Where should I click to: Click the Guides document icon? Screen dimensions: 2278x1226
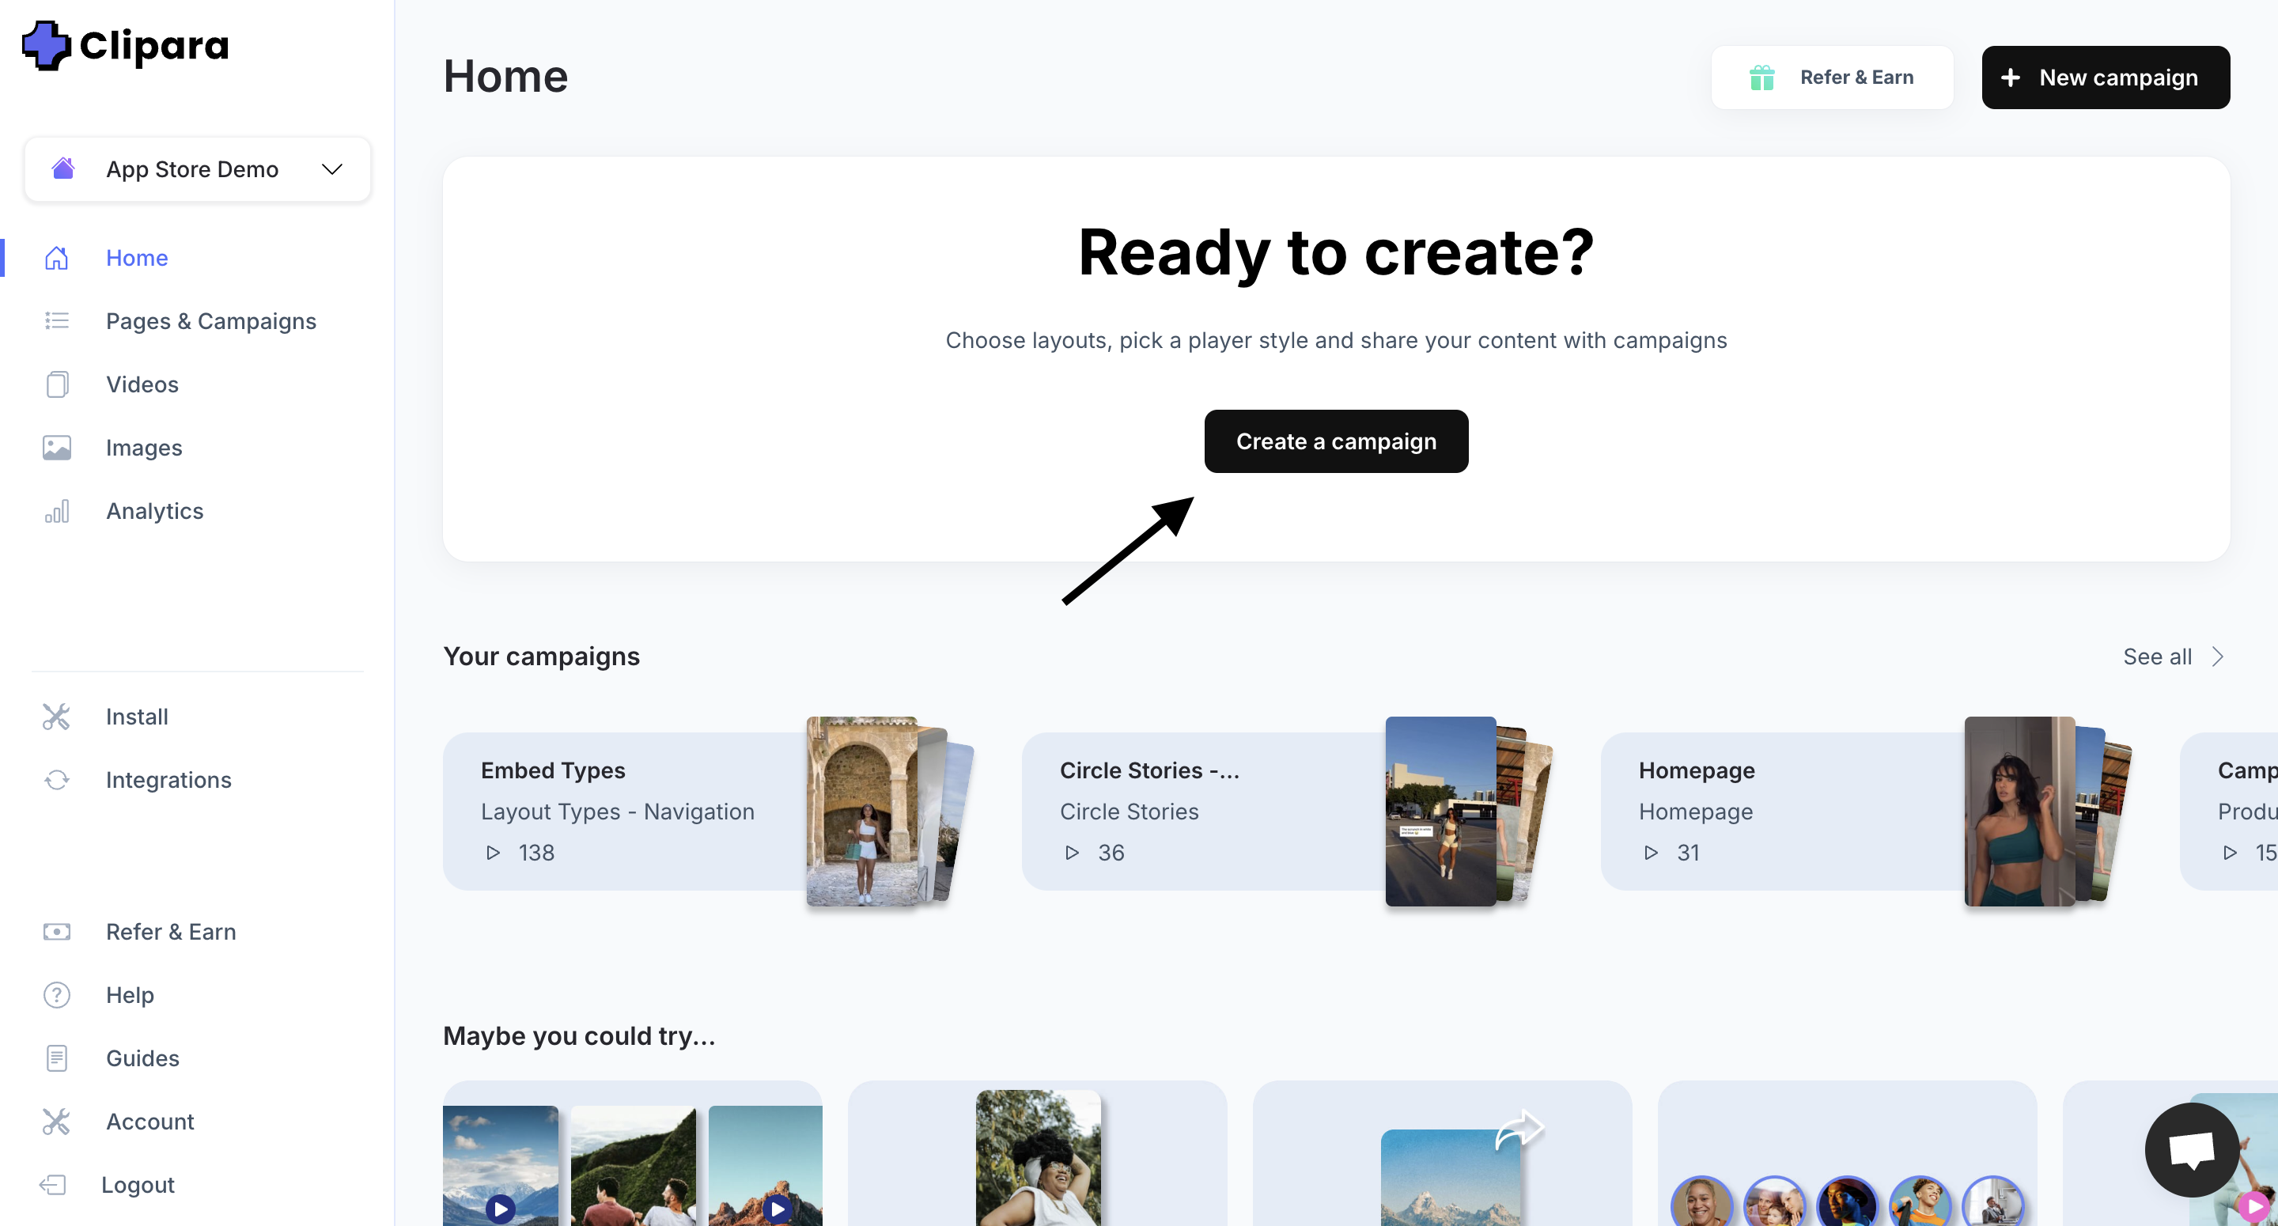click(x=57, y=1058)
